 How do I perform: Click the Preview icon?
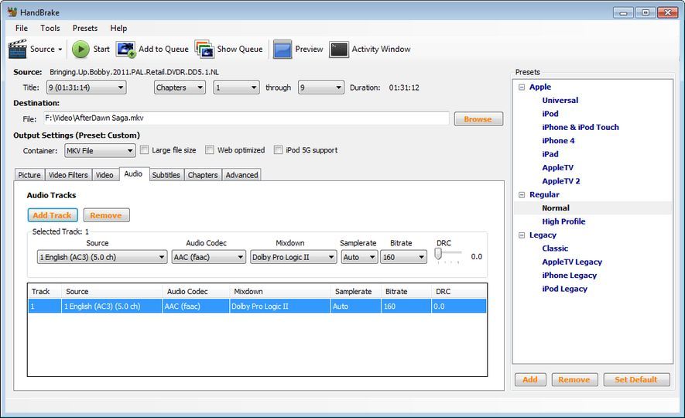point(283,49)
